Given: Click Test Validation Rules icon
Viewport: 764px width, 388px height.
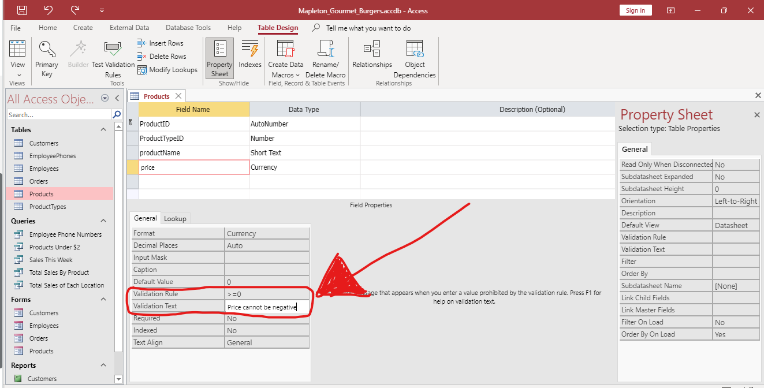Looking at the screenshot, I should [113, 49].
